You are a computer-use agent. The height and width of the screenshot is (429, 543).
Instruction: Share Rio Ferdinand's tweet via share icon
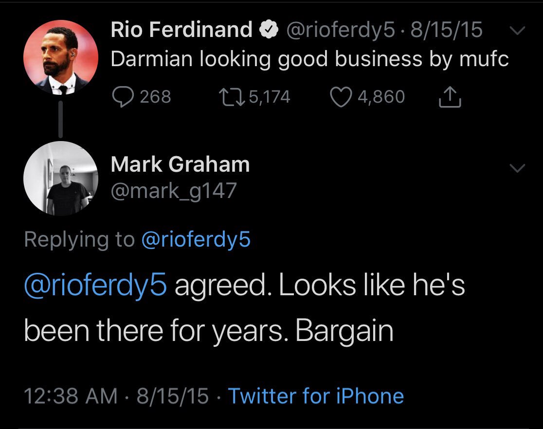(450, 97)
